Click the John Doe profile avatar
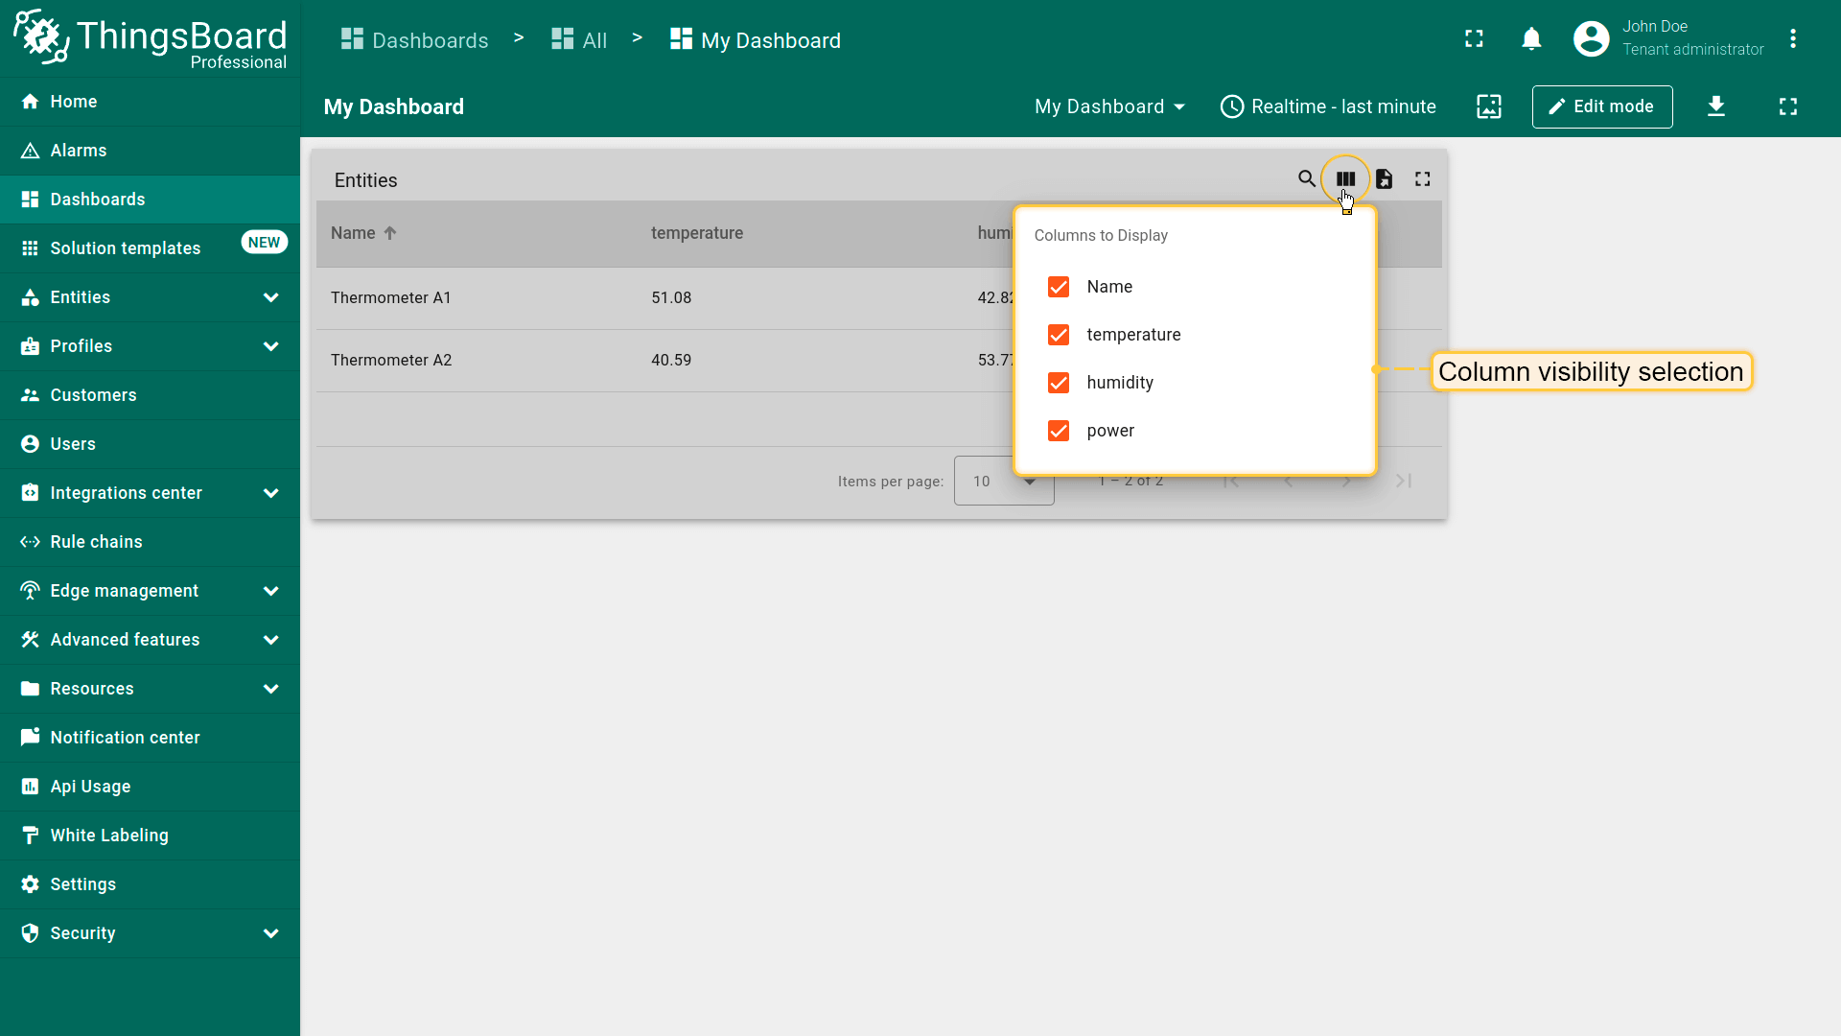The image size is (1841, 1036). 1591,39
